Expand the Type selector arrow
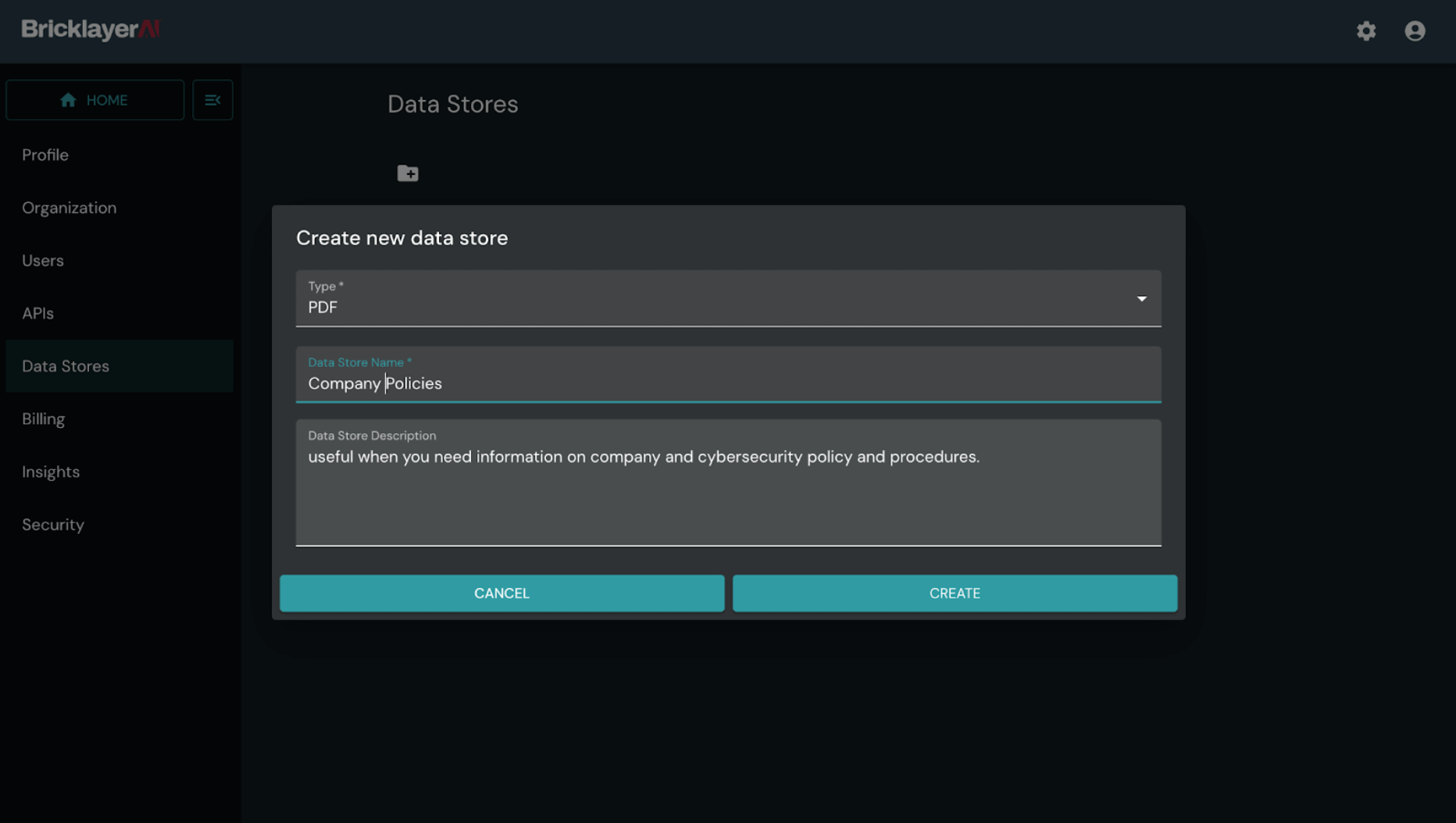Viewport: 1456px width, 823px height. point(1142,299)
